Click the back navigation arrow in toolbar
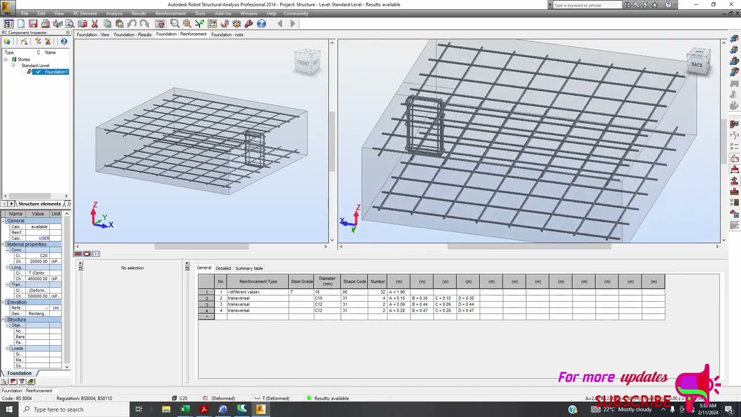Screen dimensions: 741x417 280,24
